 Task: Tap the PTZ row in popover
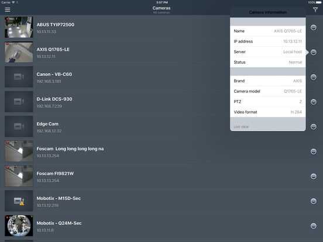(268, 102)
